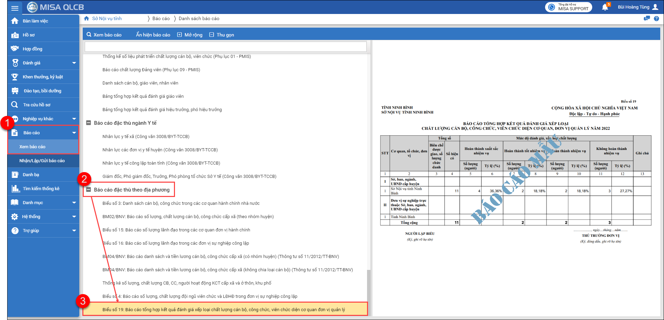
Task: Click Thu gọn toolbar button
Action: pos(221,35)
